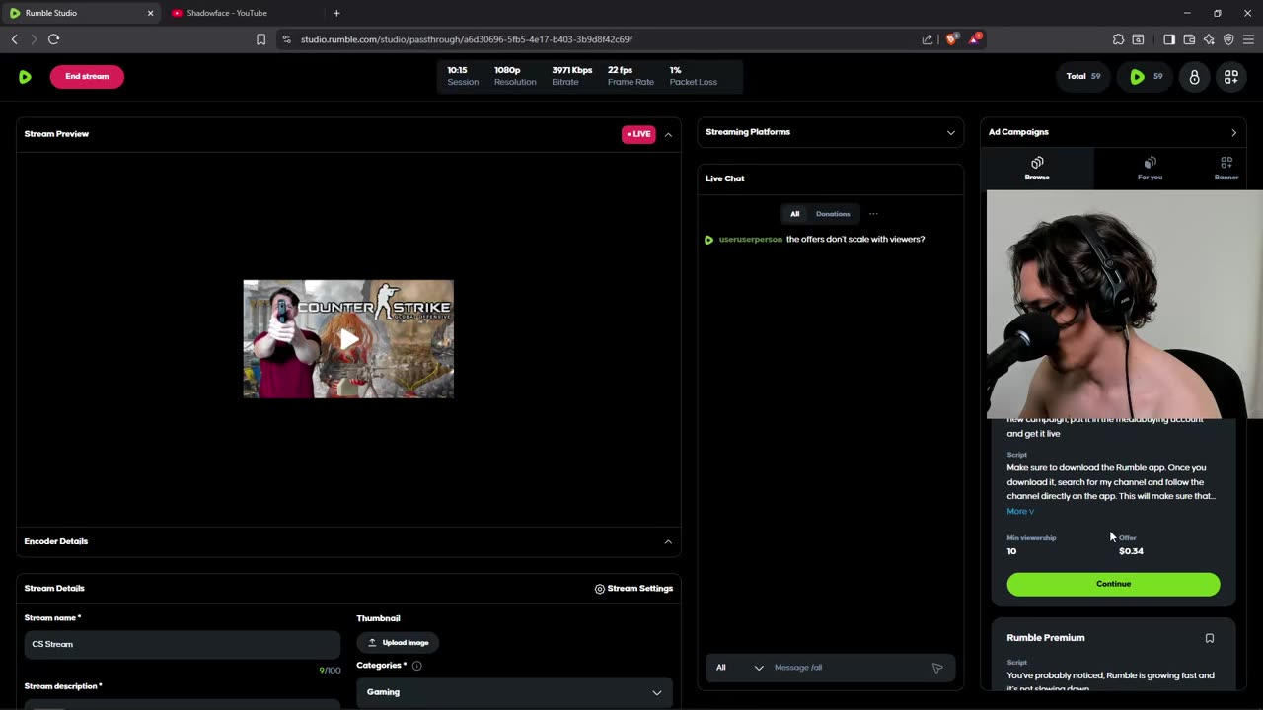The width and height of the screenshot is (1263, 710).
Task: Switch to the For you campaigns tab
Action: 1150,168
